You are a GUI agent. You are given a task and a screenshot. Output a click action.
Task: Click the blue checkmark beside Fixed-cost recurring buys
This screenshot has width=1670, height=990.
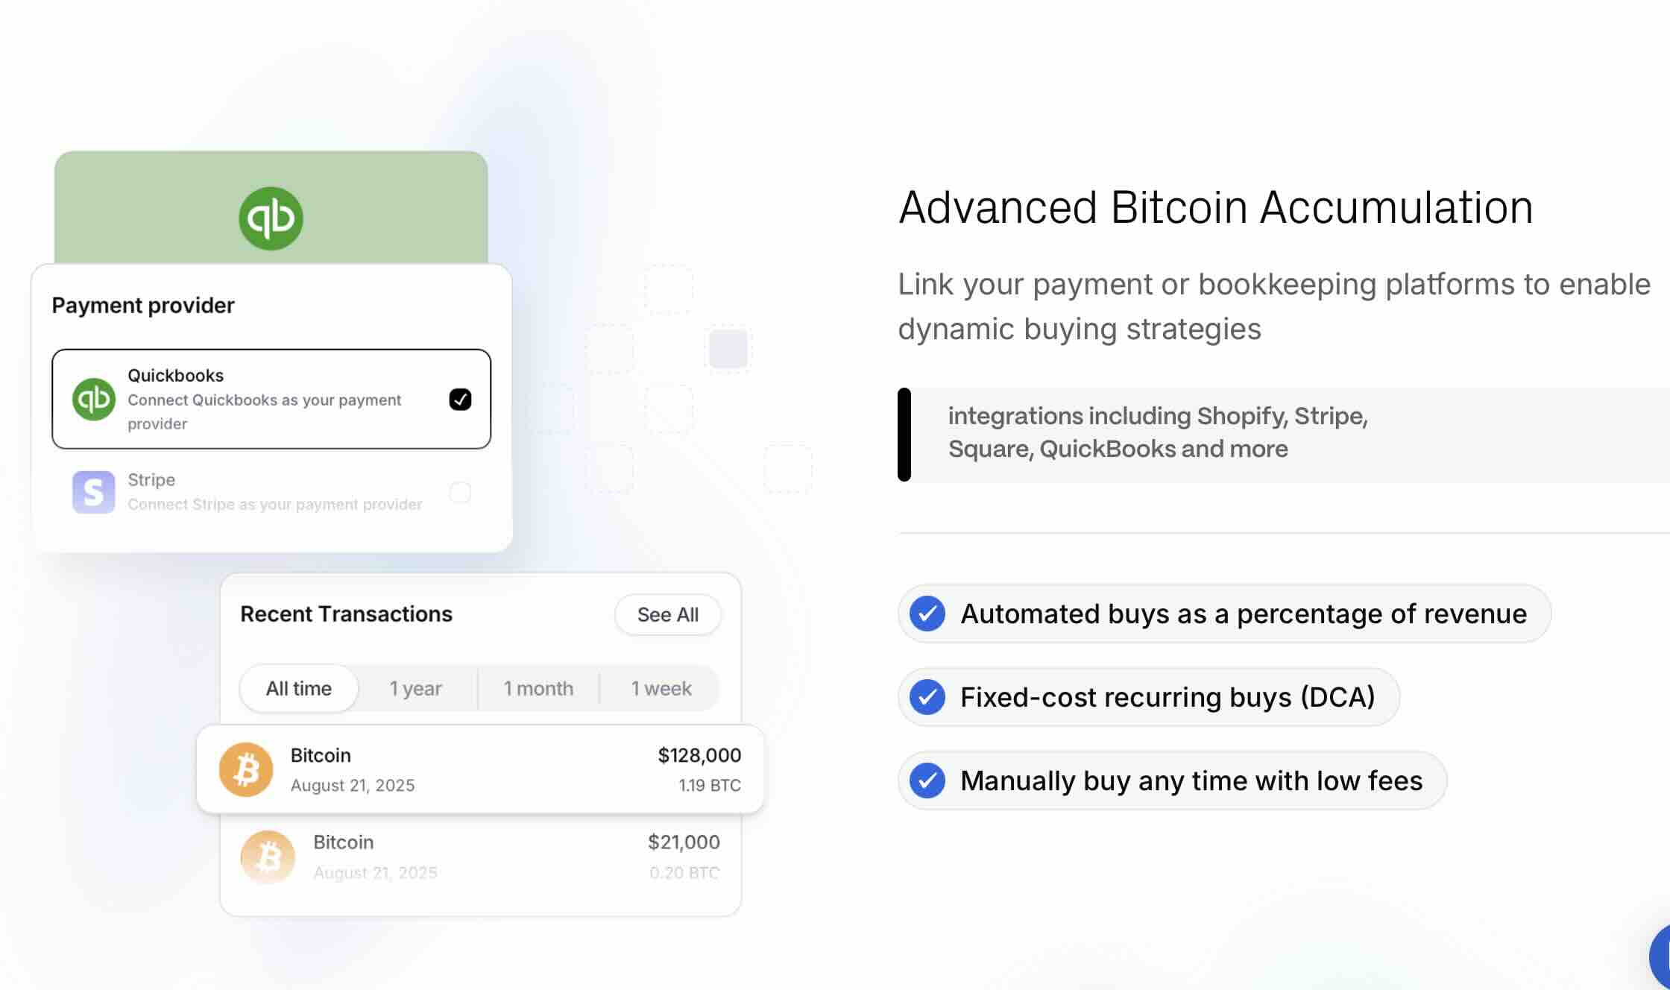click(x=927, y=697)
